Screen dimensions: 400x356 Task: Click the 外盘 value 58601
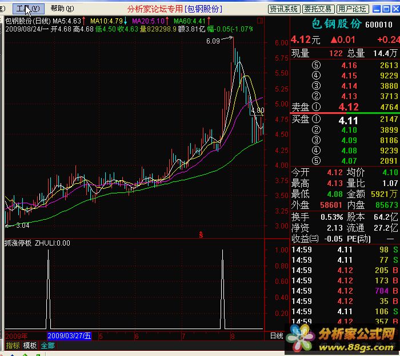(331, 205)
